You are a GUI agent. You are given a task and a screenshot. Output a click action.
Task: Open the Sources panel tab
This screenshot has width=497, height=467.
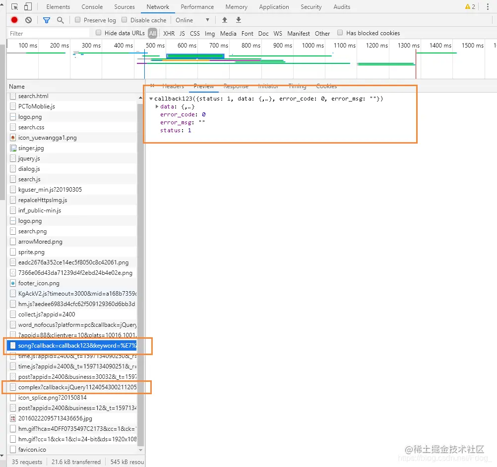point(124,6)
